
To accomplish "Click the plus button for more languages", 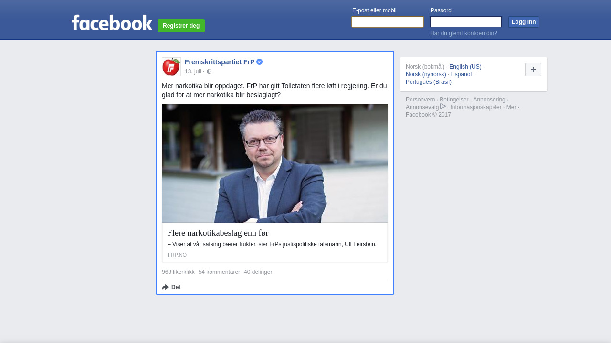I will (x=533, y=70).
